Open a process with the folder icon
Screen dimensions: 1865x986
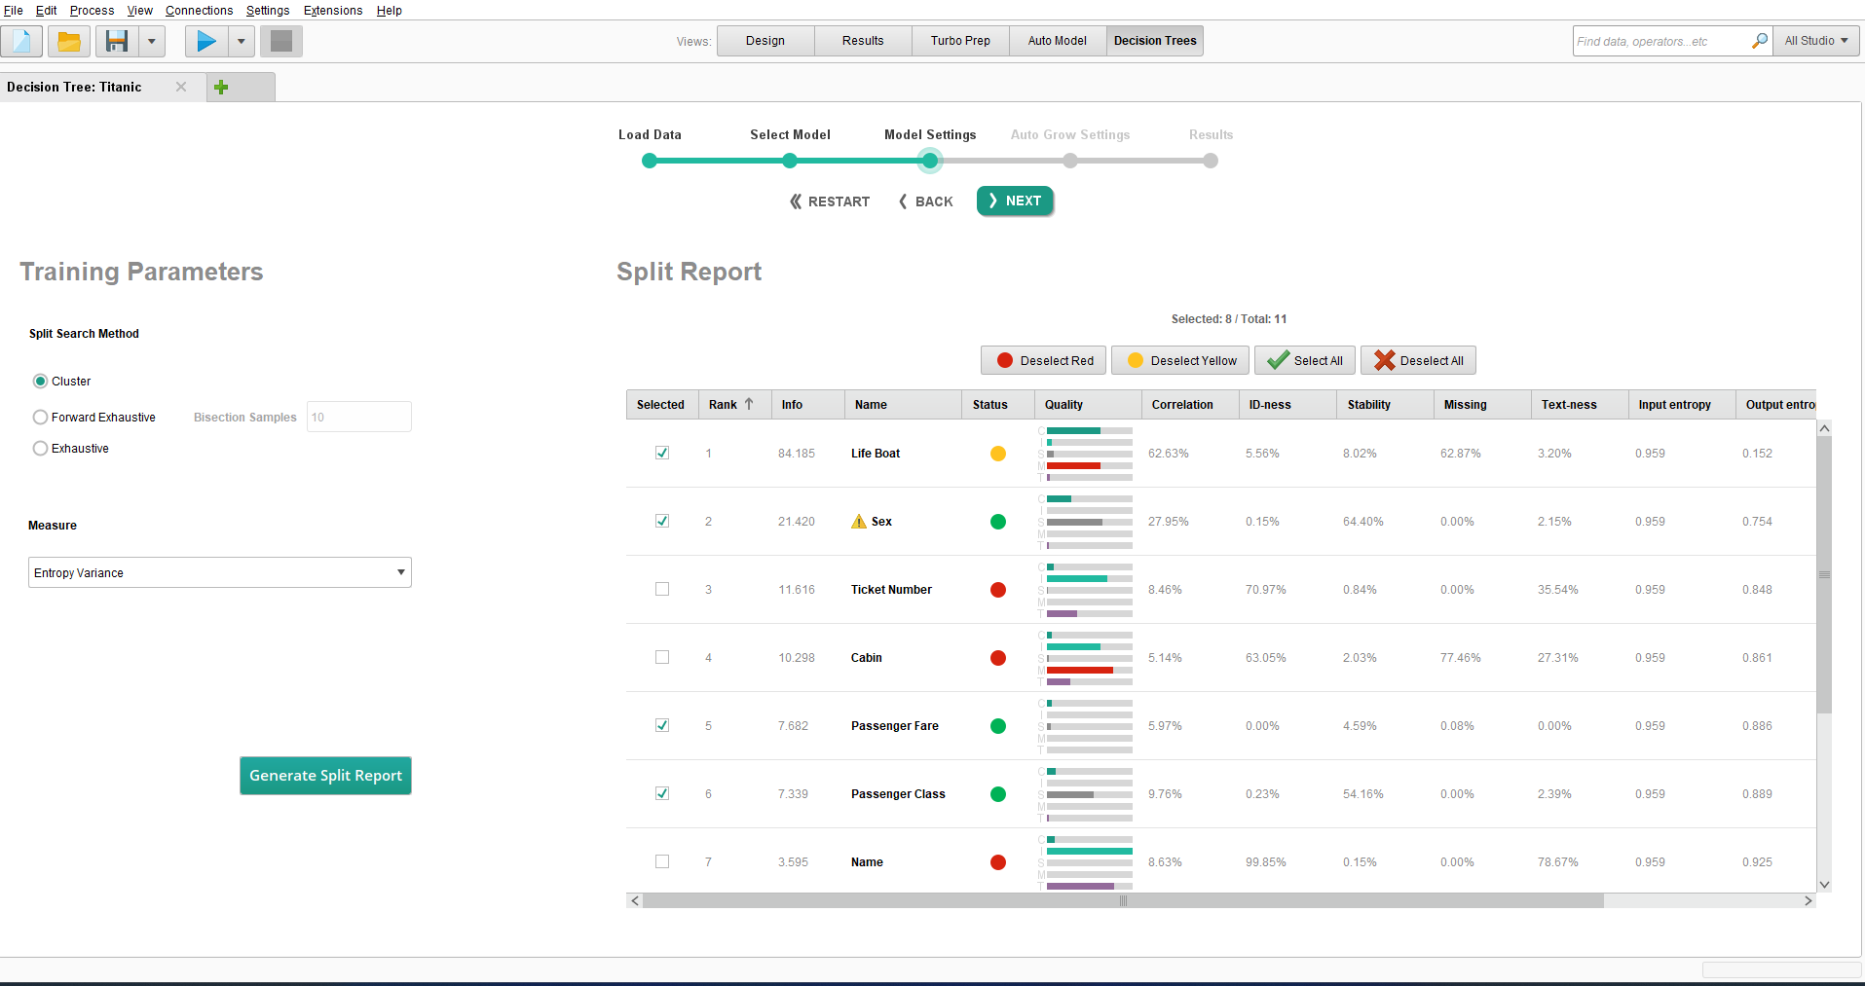point(69,41)
